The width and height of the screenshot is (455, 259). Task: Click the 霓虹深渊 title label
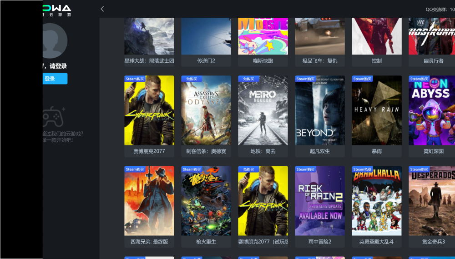click(434, 151)
